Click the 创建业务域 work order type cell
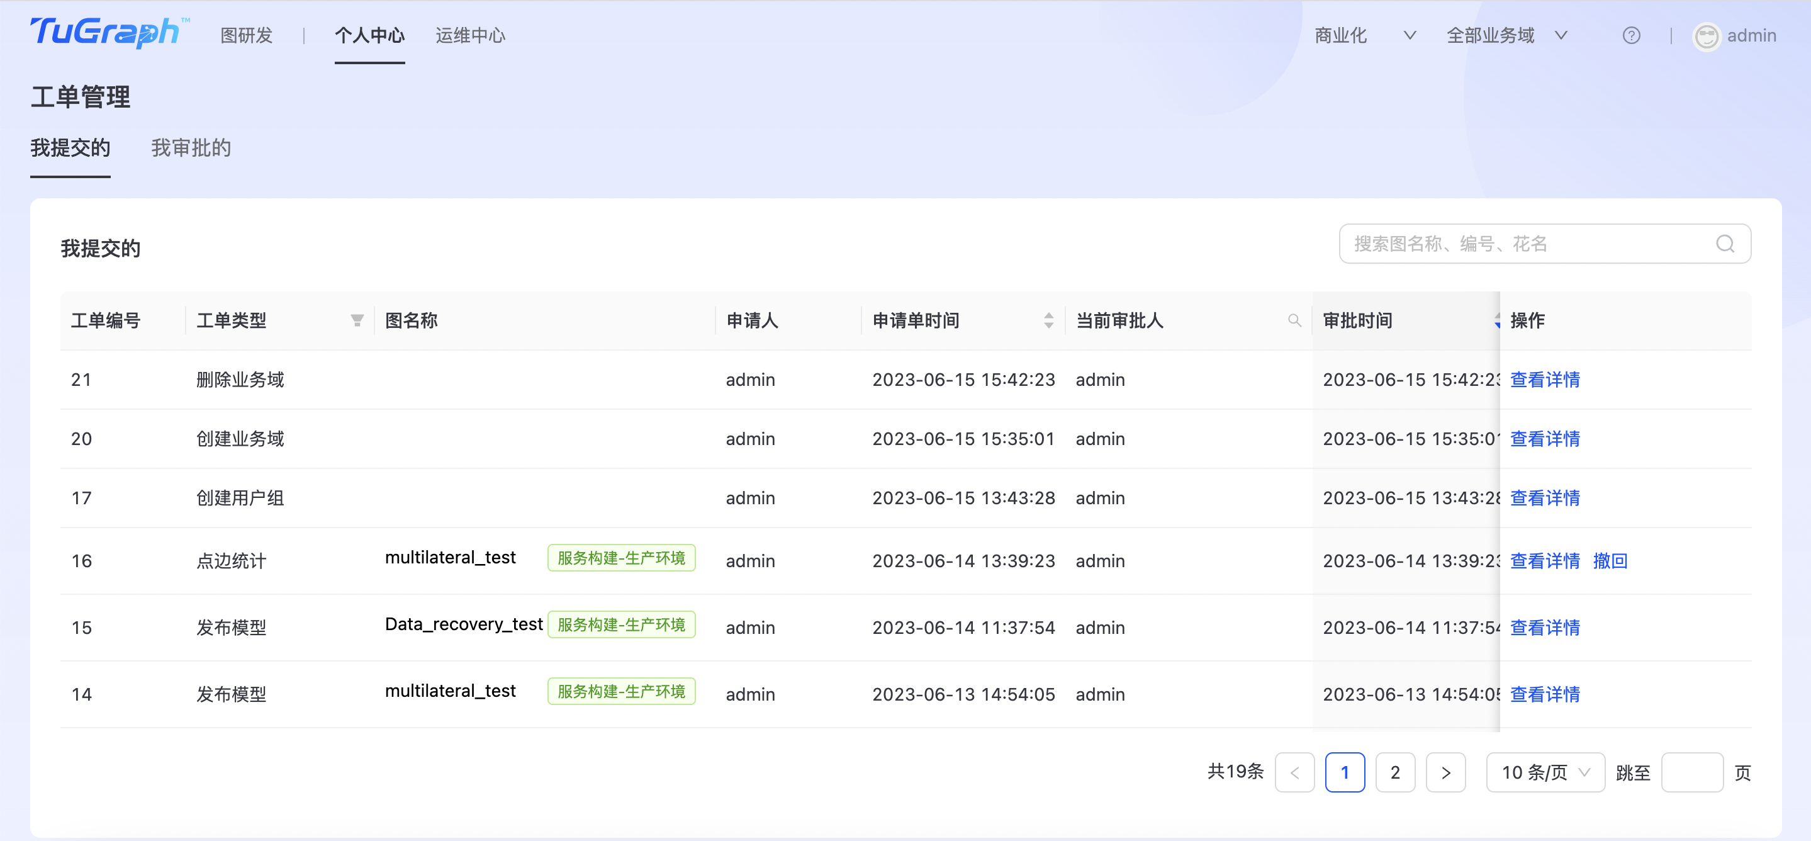Image resolution: width=1811 pixels, height=841 pixels. [x=240, y=439]
